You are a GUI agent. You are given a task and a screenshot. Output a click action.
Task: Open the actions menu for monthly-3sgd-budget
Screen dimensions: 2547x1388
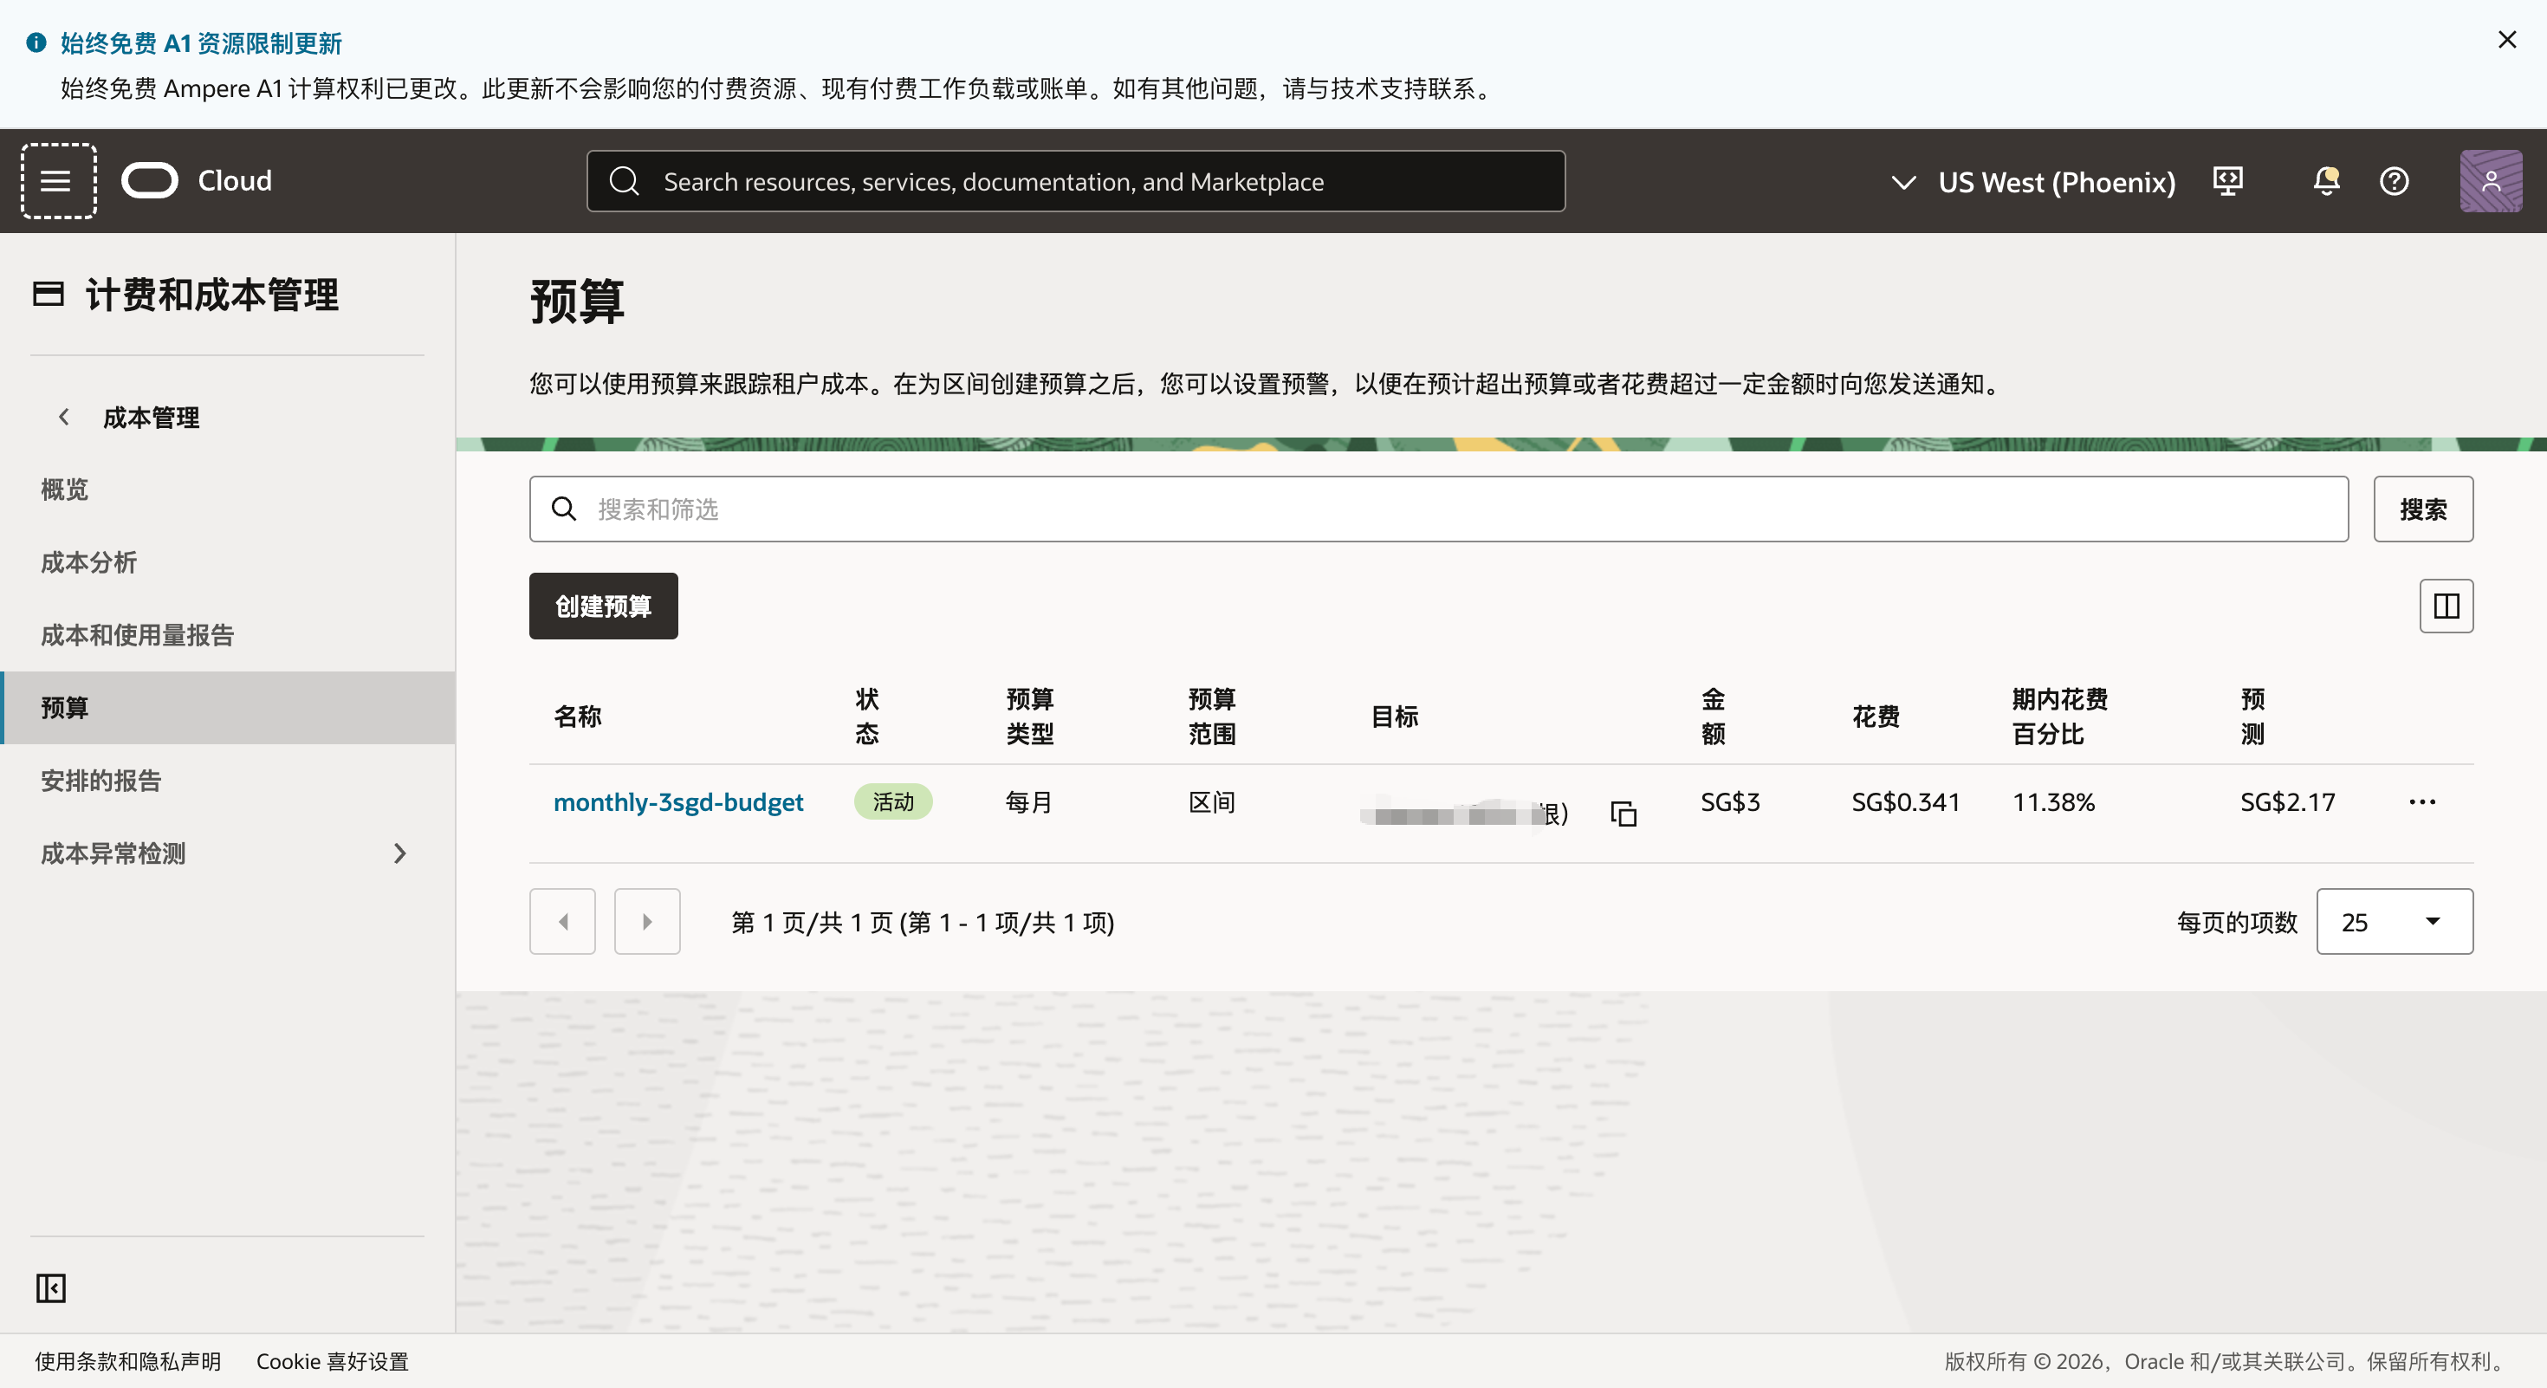(2422, 801)
